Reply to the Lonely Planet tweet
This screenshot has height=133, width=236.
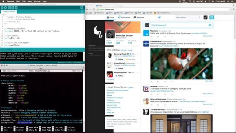152,82
